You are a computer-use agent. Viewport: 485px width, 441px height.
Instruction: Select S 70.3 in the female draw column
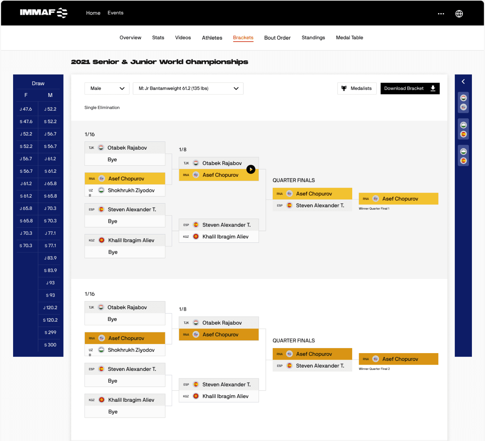[26, 246]
